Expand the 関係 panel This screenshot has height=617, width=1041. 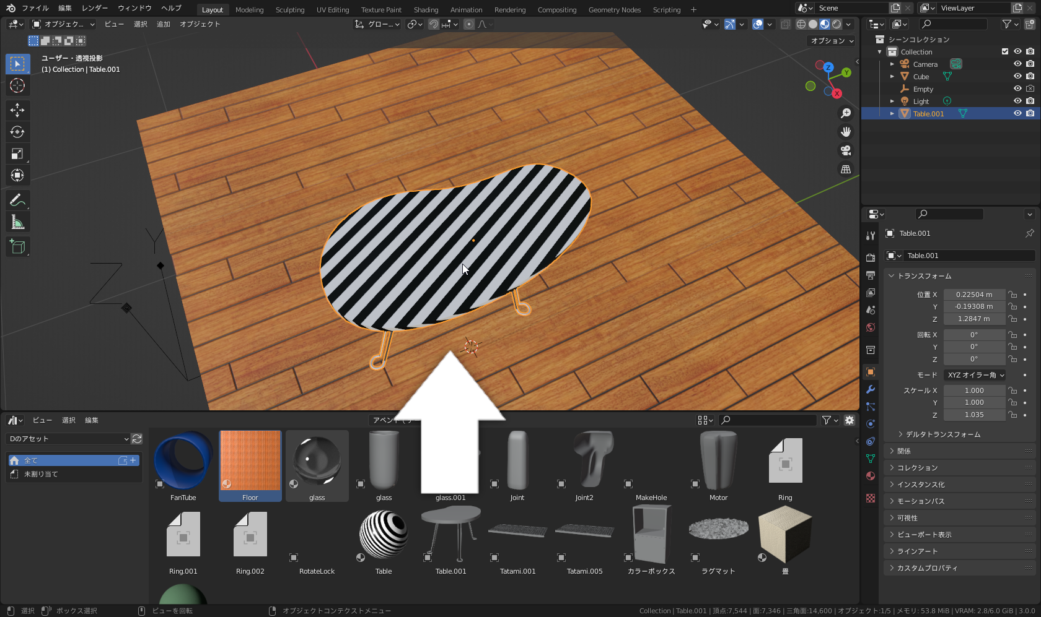959,451
